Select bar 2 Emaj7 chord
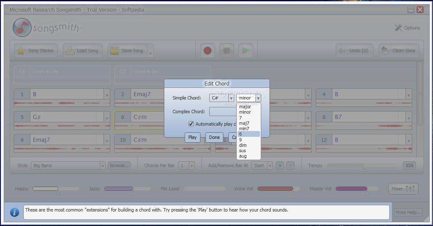 [x=142, y=94]
